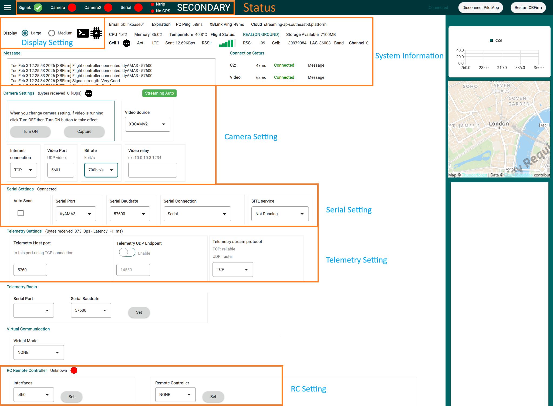Enable the Telemetry UDP Endpoint toggle
This screenshot has height=406, width=553.
pyautogui.click(x=127, y=253)
